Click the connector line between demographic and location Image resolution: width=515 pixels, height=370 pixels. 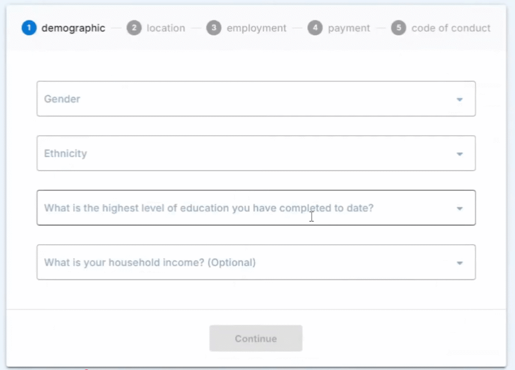coord(116,28)
